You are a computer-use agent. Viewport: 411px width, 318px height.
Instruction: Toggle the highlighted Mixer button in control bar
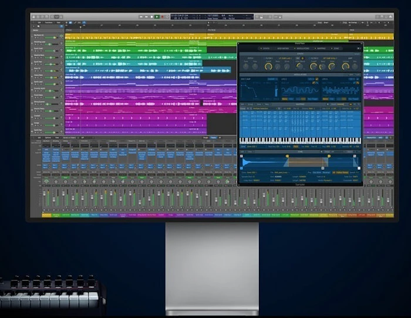coord(56,17)
